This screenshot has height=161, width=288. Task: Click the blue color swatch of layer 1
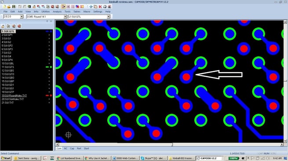pos(47,31)
